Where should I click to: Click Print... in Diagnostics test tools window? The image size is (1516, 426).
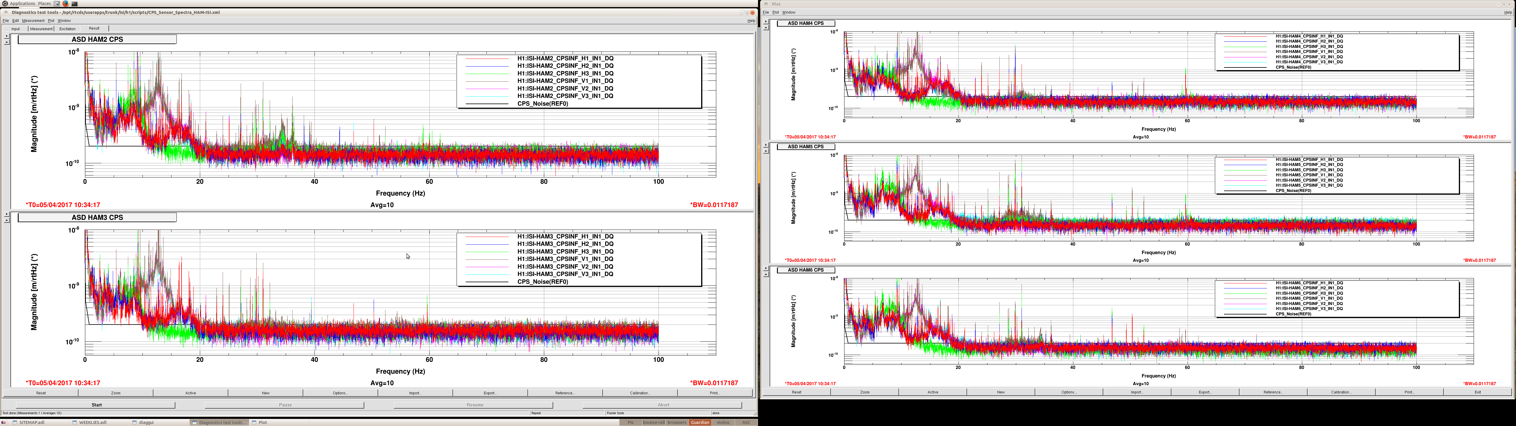(714, 393)
